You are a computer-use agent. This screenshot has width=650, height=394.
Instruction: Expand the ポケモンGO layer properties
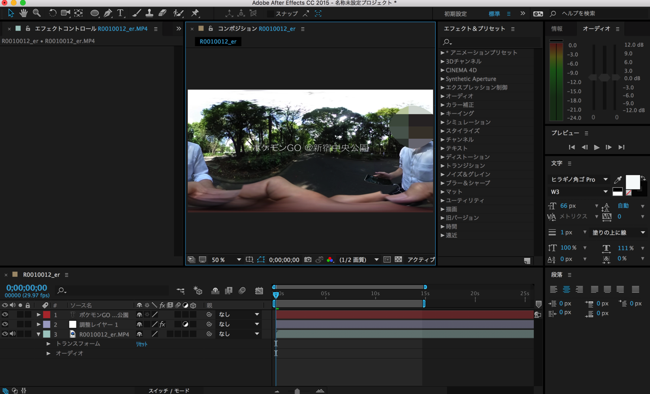click(38, 315)
